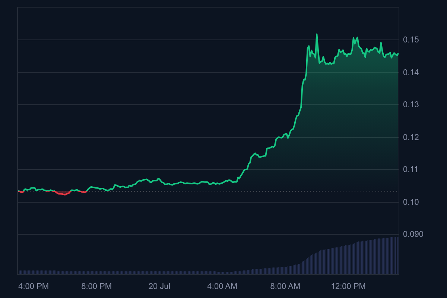Select the 0.13 price axis label

point(411,105)
